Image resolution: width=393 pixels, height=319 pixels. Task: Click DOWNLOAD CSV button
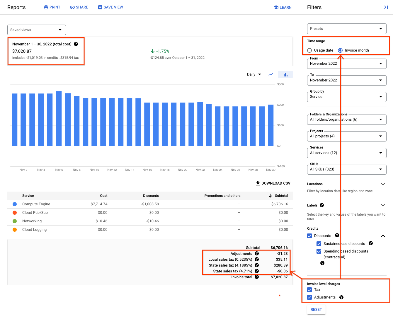[x=273, y=183]
